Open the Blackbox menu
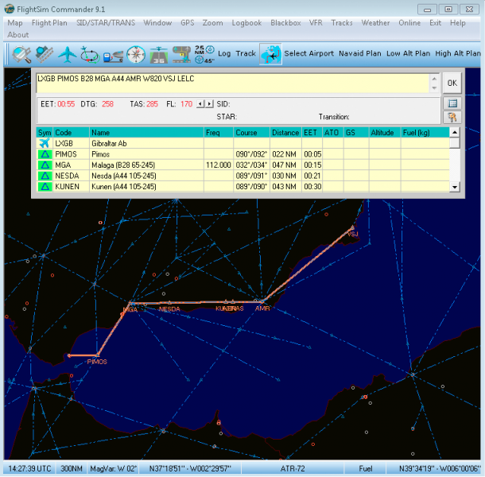Viewport: 485px width, 477px height. 285,23
